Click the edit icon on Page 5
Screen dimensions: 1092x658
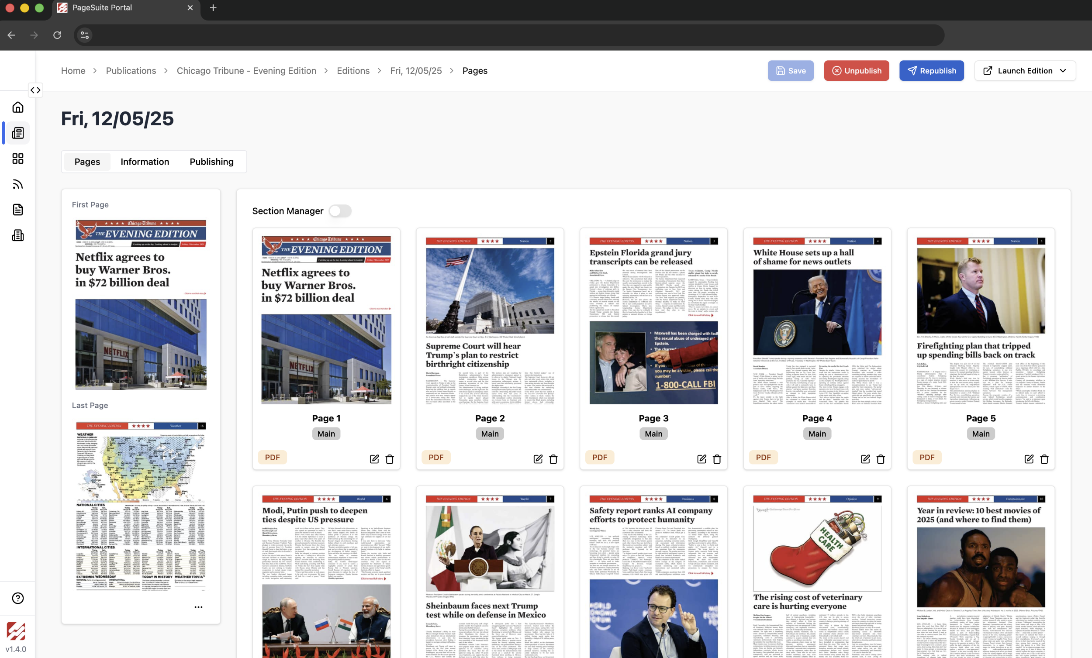(1029, 459)
